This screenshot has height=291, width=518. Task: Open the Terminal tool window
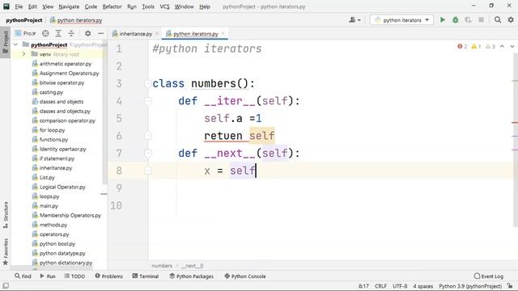point(146,276)
